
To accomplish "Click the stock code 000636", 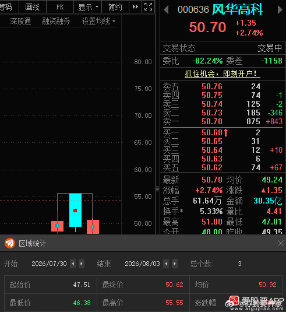I will click(193, 9).
